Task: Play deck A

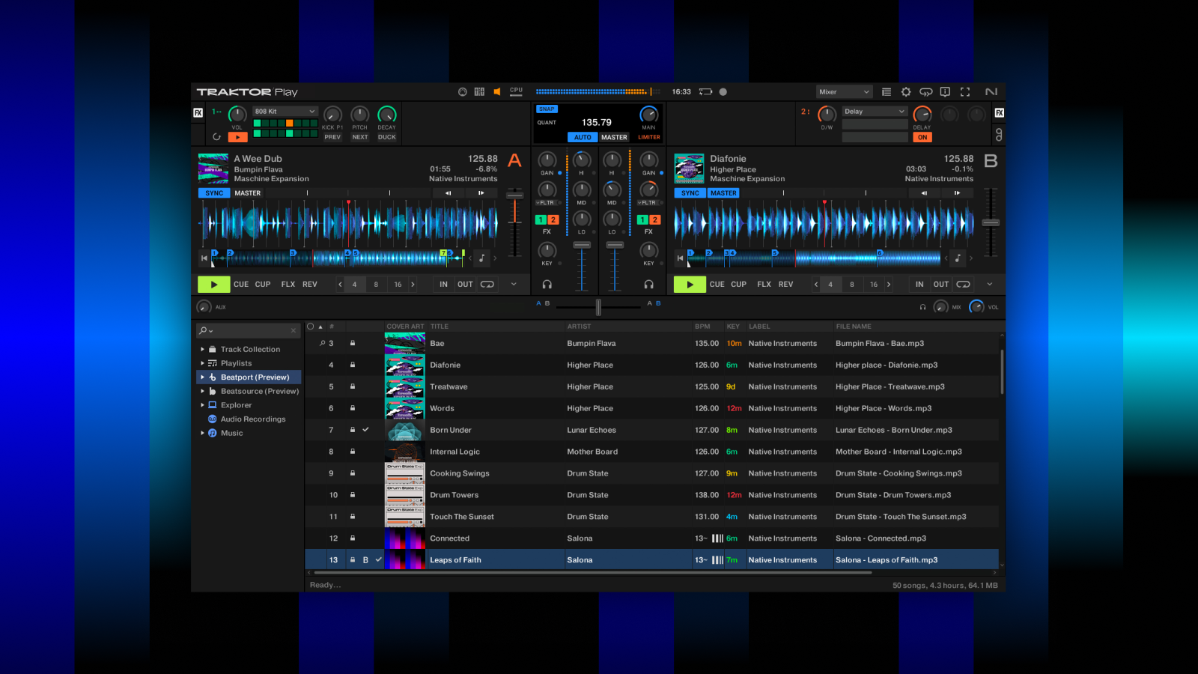Action: click(214, 285)
